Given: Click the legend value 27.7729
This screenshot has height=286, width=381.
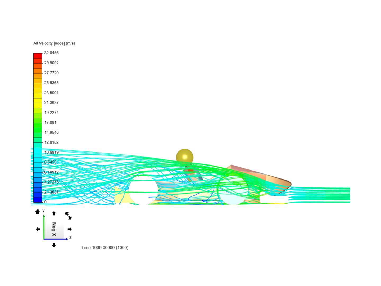Looking at the screenshot, I should click(51, 73).
